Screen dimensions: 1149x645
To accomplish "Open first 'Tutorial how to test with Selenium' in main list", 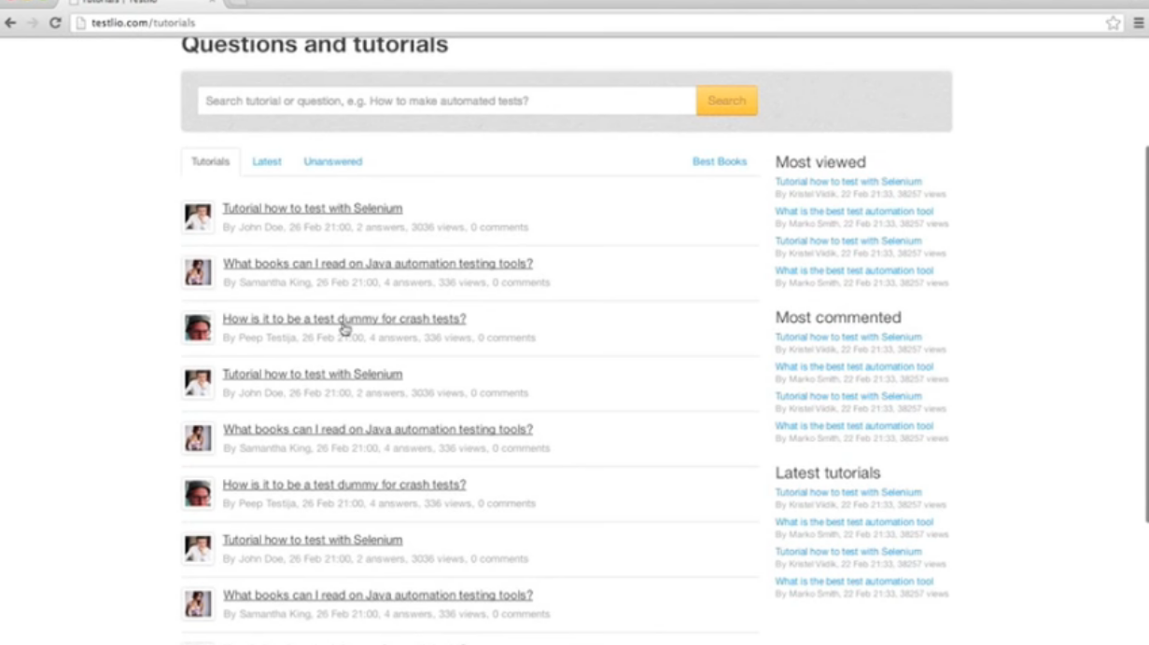I will point(313,209).
